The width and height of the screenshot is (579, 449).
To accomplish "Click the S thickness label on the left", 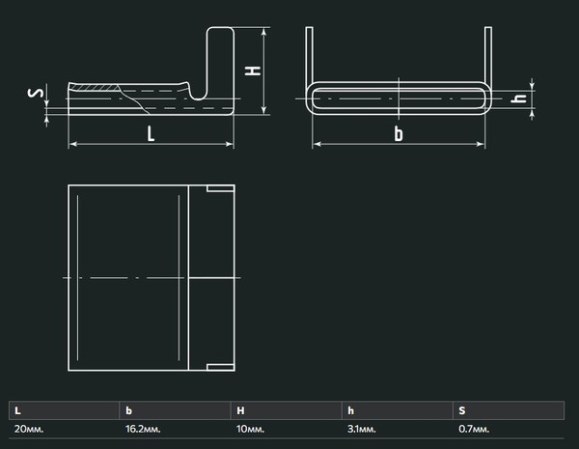I will (35, 94).
